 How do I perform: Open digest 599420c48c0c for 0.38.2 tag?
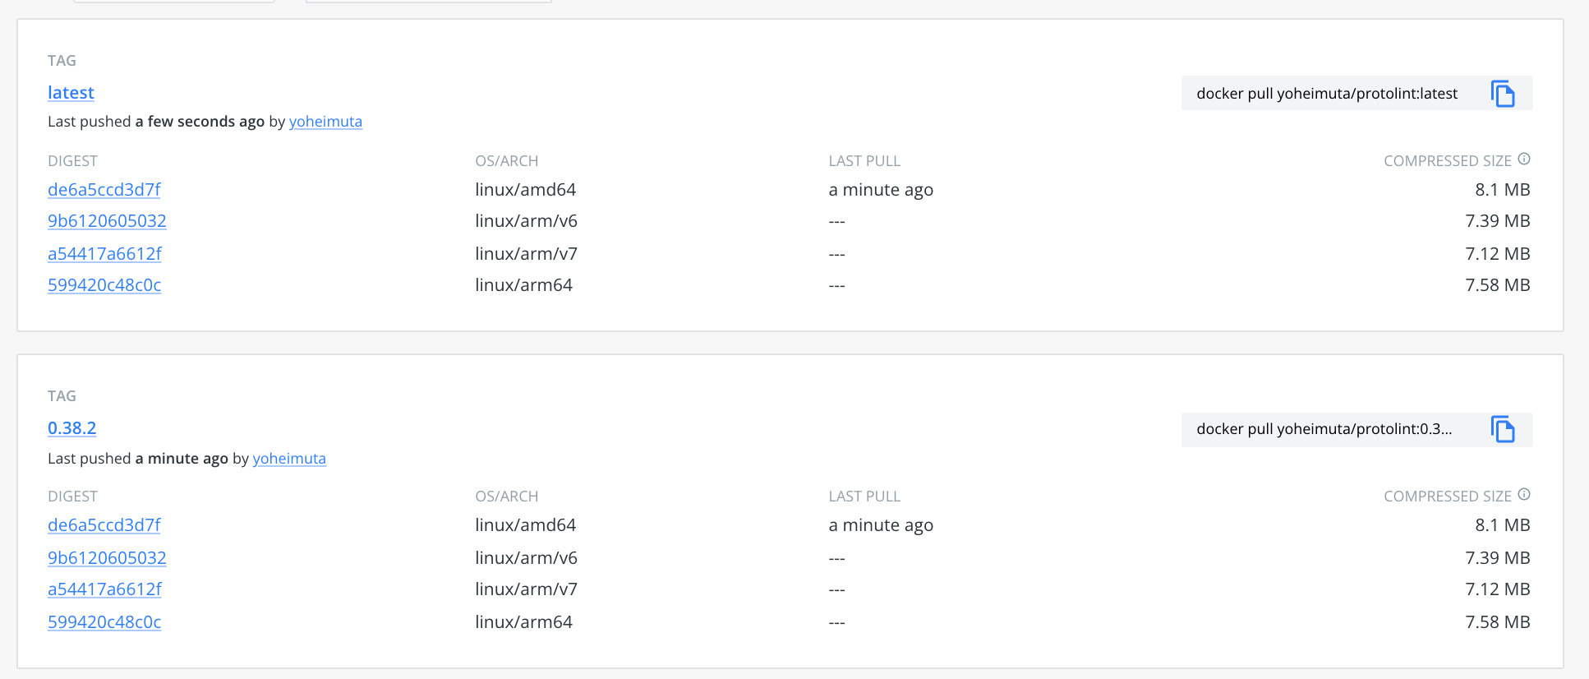[x=104, y=621]
